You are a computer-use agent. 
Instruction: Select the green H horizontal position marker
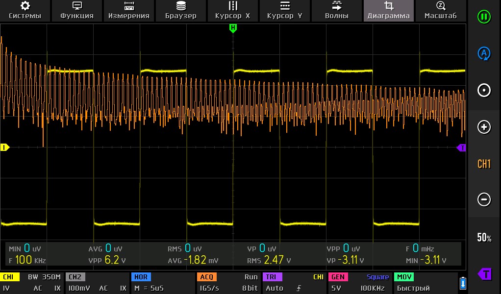[233, 28]
